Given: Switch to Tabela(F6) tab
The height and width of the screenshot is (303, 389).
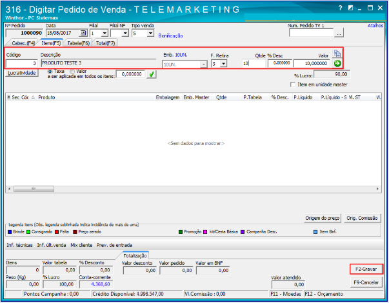Looking at the screenshot, I should pyautogui.click(x=78, y=43).
